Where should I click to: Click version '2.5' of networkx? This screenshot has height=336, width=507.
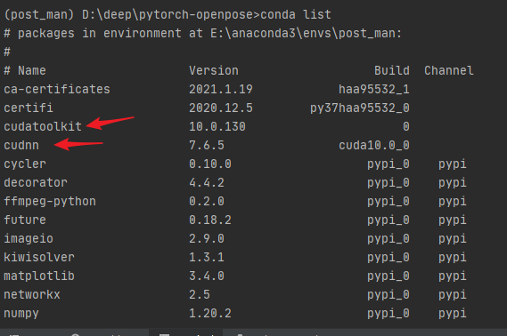[x=200, y=295]
